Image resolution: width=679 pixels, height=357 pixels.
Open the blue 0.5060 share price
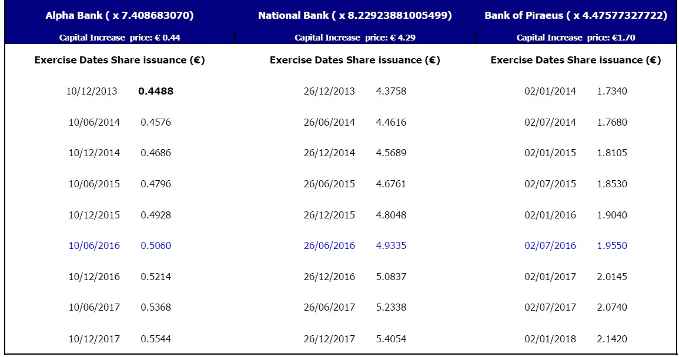pyautogui.click(x=156, y=245)
